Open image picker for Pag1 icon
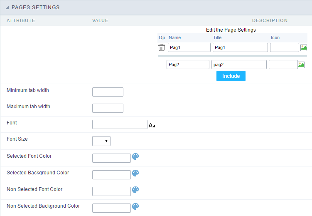 pos(304,47)
